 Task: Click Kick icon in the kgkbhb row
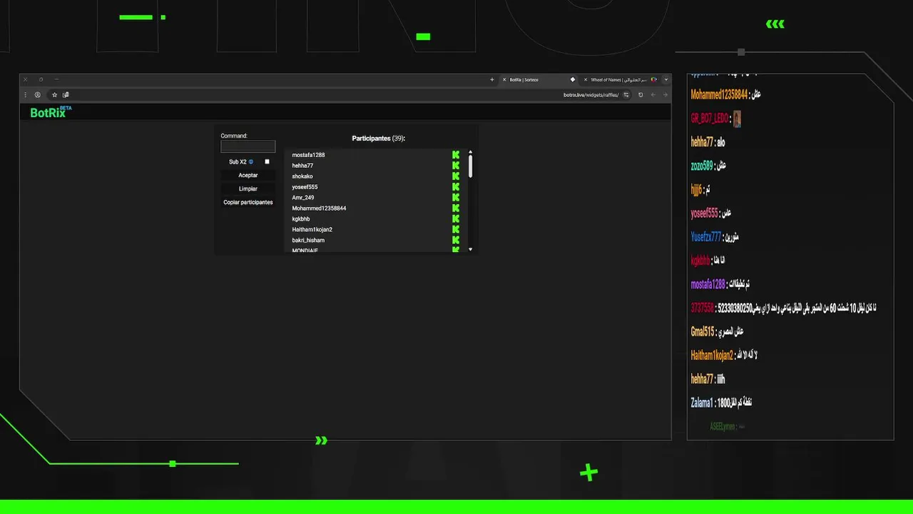[456, 219]
